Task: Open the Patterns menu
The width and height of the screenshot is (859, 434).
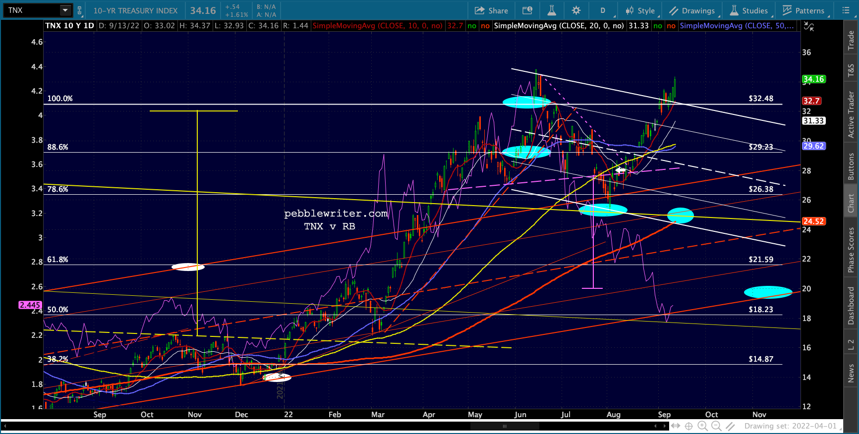Action: pyautogui.click(x=803, y=10)
